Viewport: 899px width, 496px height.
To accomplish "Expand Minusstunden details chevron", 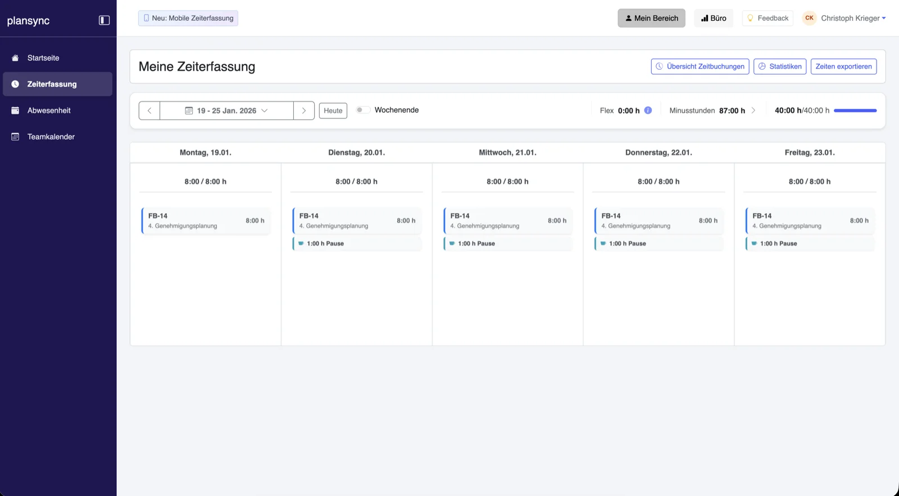I will (753, 111).
